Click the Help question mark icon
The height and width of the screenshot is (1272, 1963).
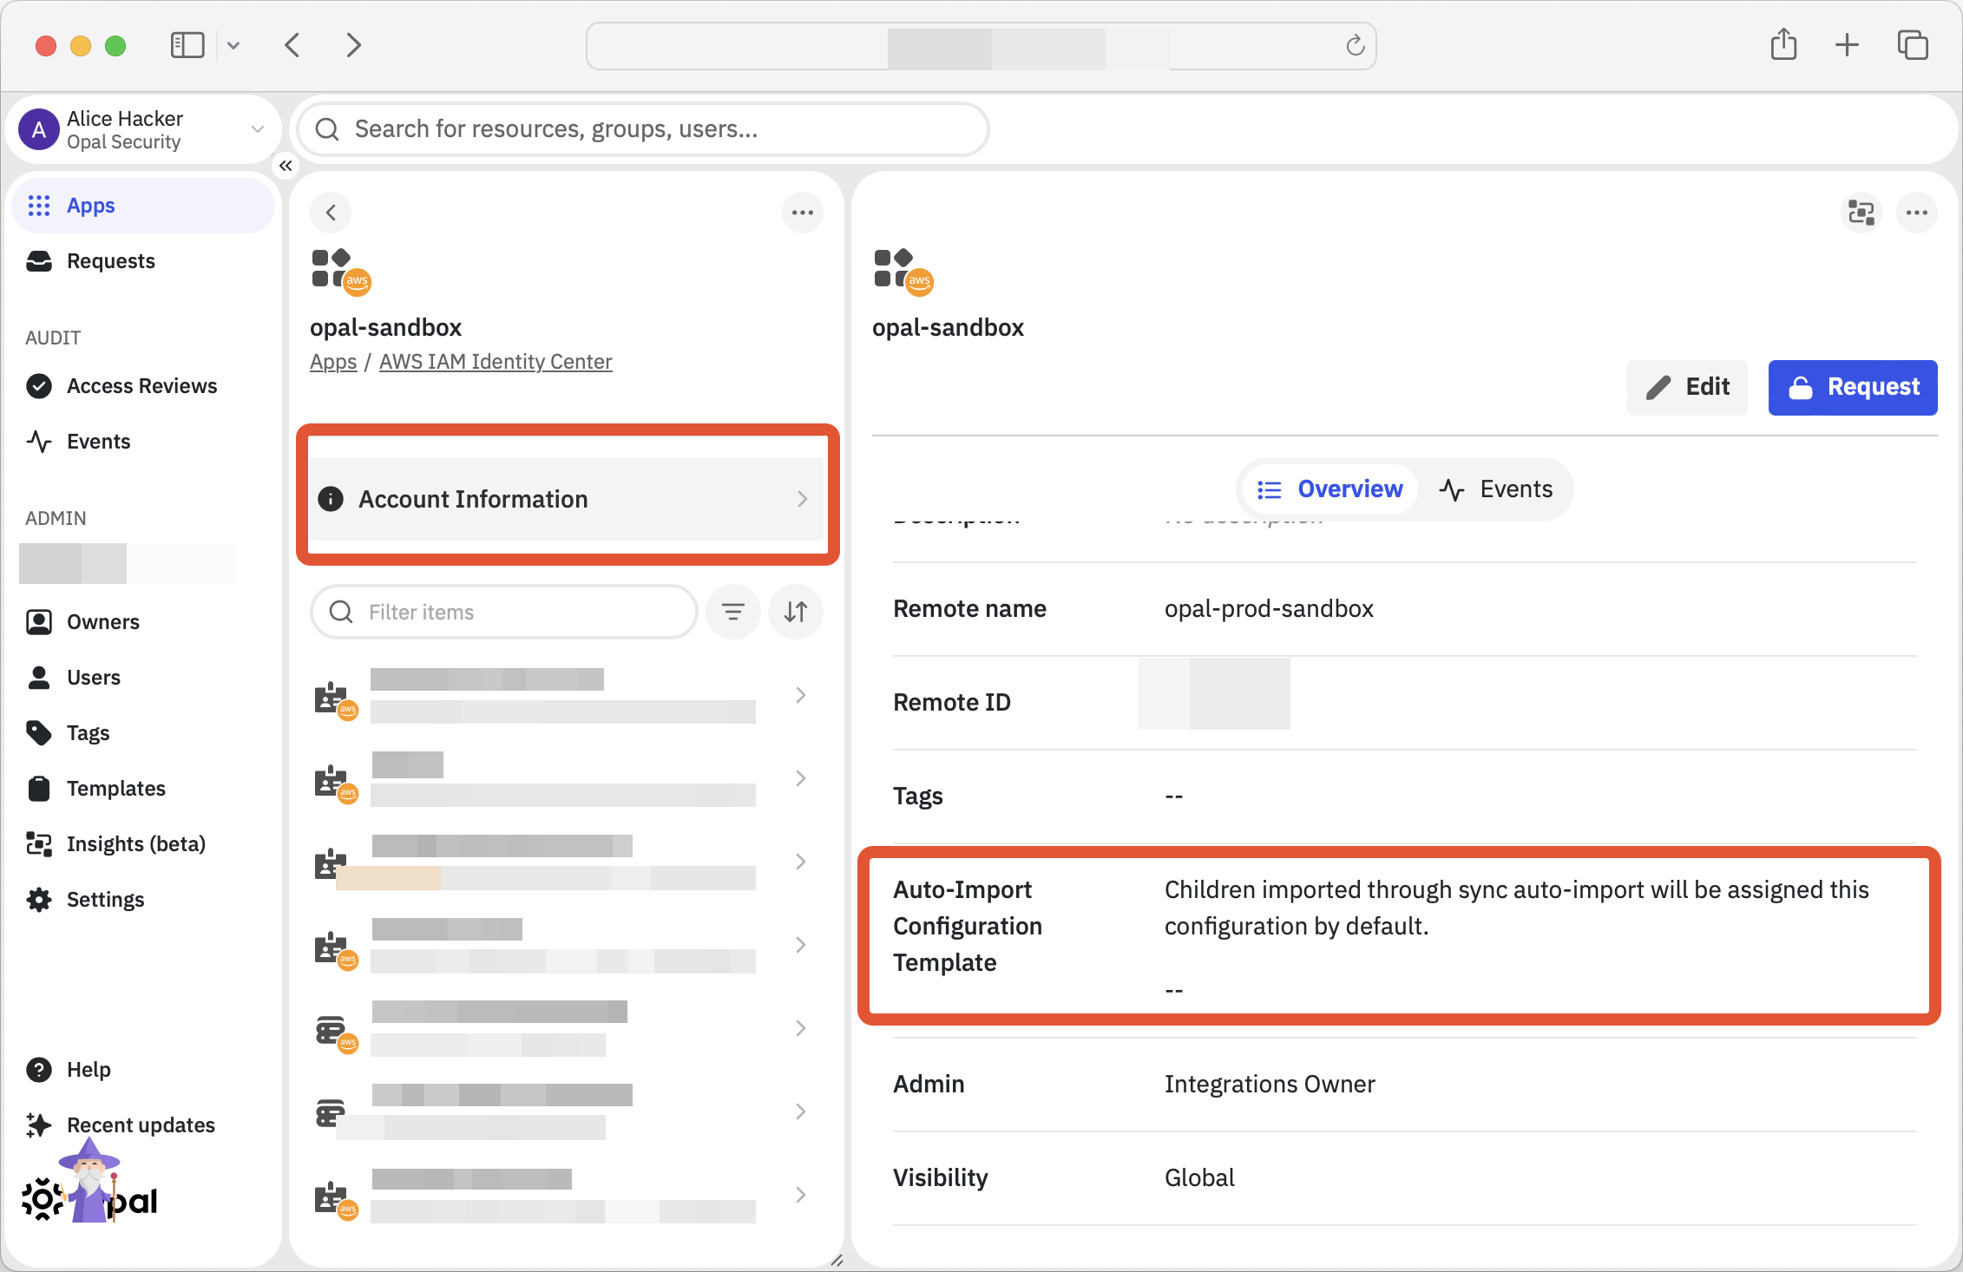[x=39, y=1070]
